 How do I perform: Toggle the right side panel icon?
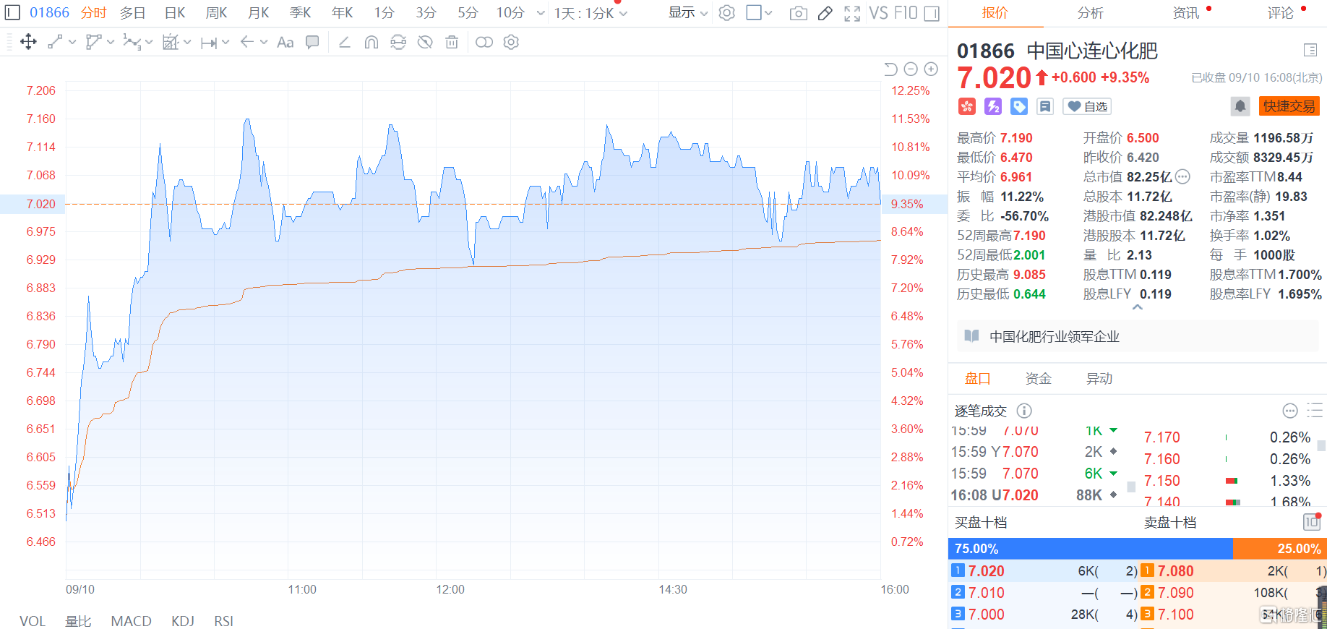pyautogui.click(x=932, y=13)
